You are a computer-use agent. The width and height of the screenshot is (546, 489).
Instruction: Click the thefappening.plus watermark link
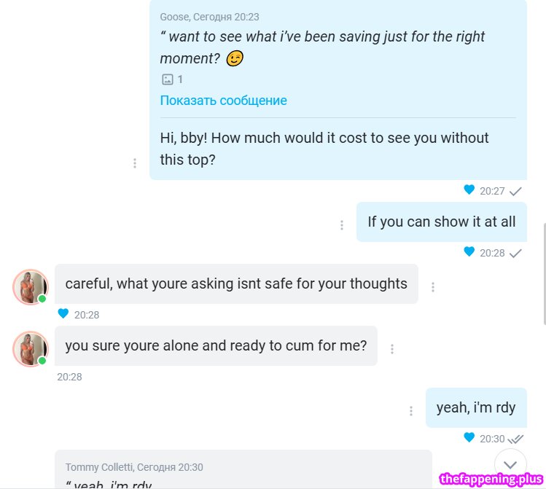491,479
